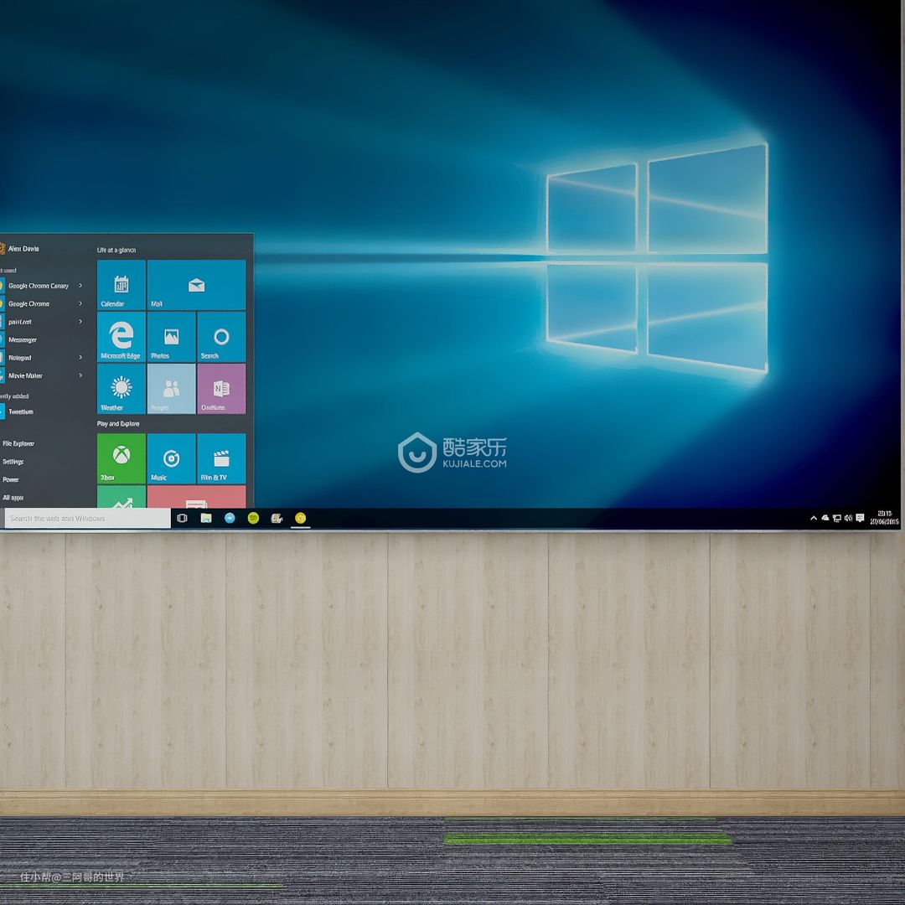Open the Photos tile

click(x=172, y=337)
